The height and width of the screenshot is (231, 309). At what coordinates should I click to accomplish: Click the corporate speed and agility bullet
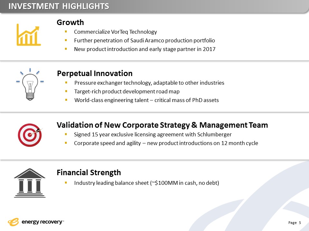click(166, 143)
